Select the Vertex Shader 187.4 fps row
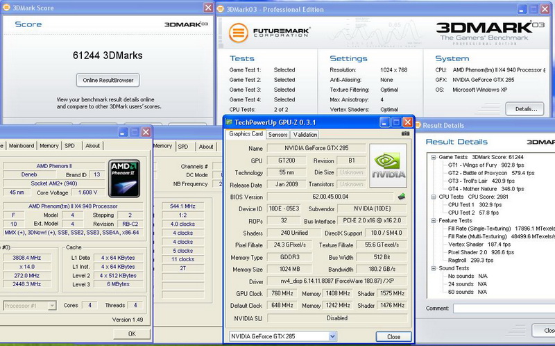The width and height of the screenshot is (555, 346). pyautogui.click(x=479, y=245)
